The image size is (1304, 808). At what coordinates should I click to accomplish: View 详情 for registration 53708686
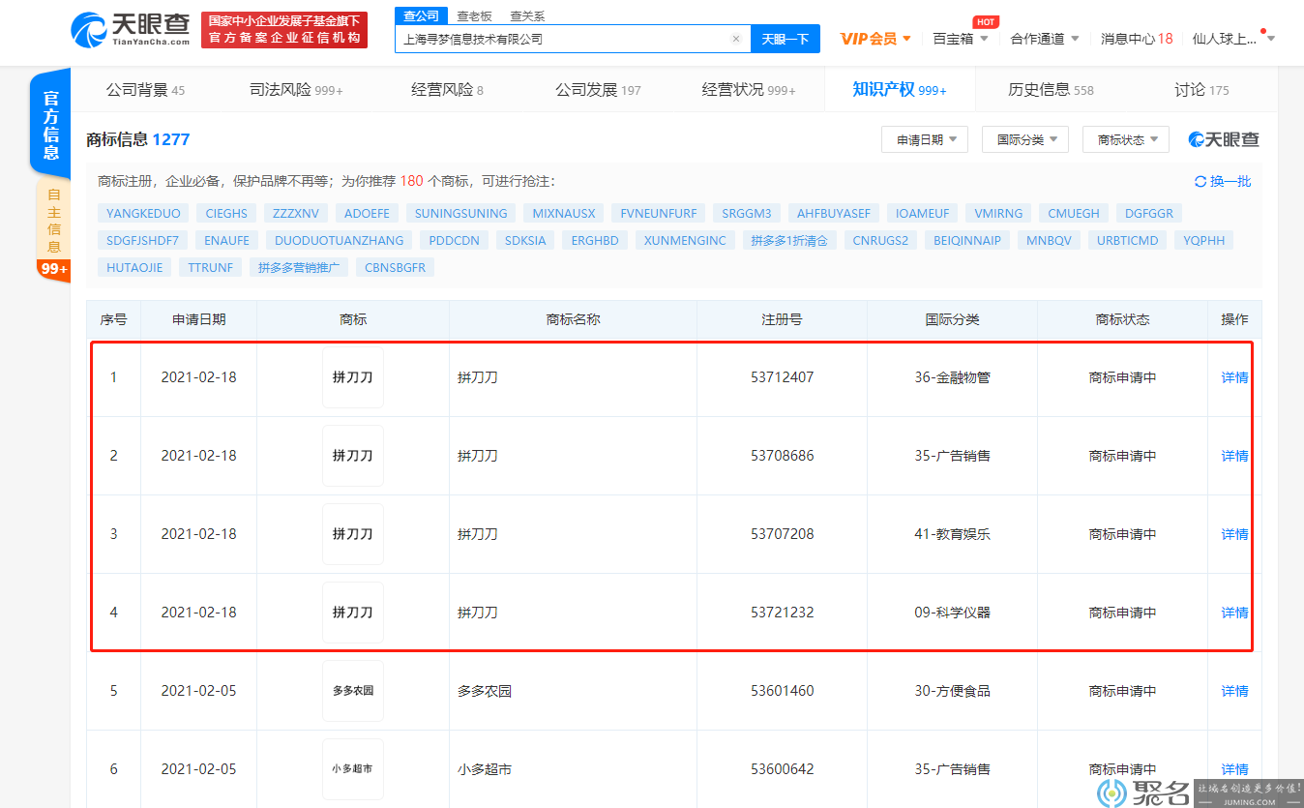click(x=1234, y=456)
